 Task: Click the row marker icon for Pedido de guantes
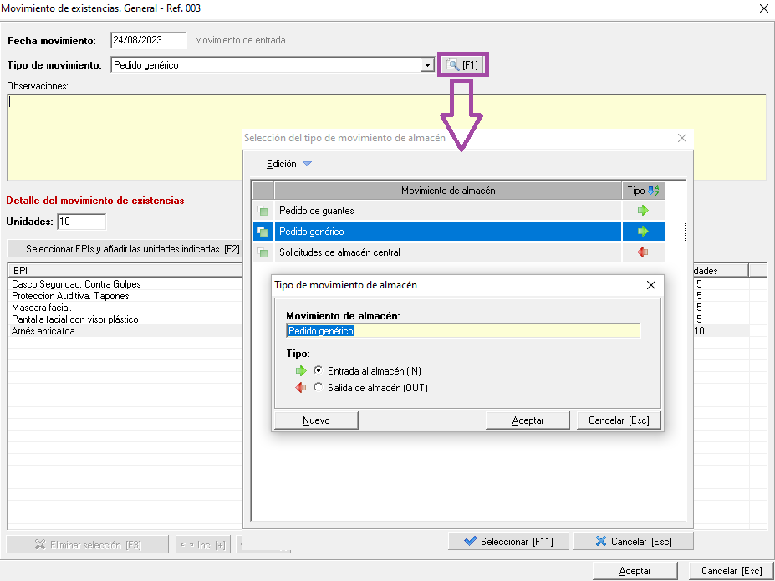[x=263, y=211]
